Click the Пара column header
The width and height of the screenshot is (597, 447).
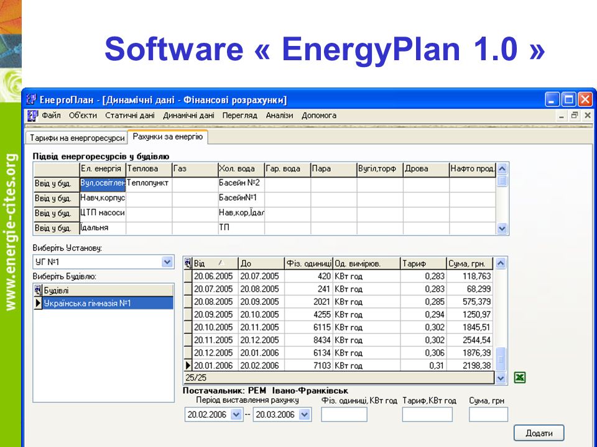[x=333, y=169]
